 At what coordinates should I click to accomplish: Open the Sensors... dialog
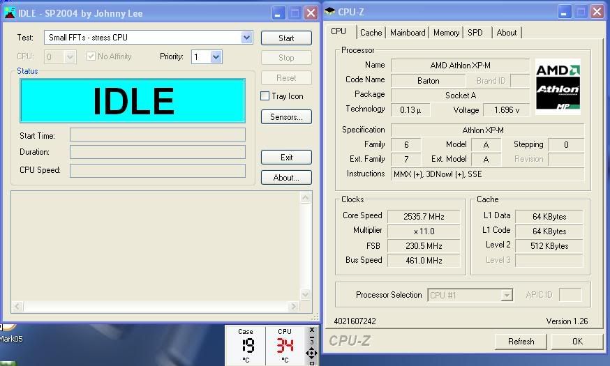click(286, 117)
